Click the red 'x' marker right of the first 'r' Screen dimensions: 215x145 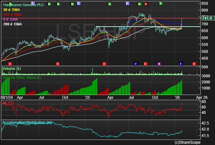click(x=145, y=64)
